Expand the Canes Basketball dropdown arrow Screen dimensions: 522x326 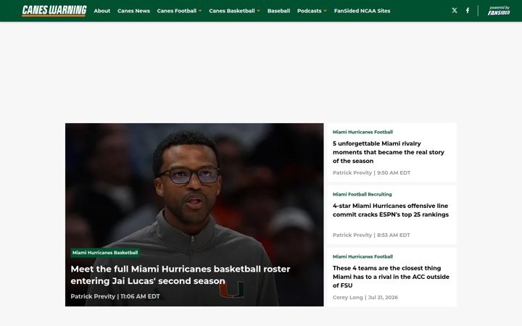click(x=258, y=11)
